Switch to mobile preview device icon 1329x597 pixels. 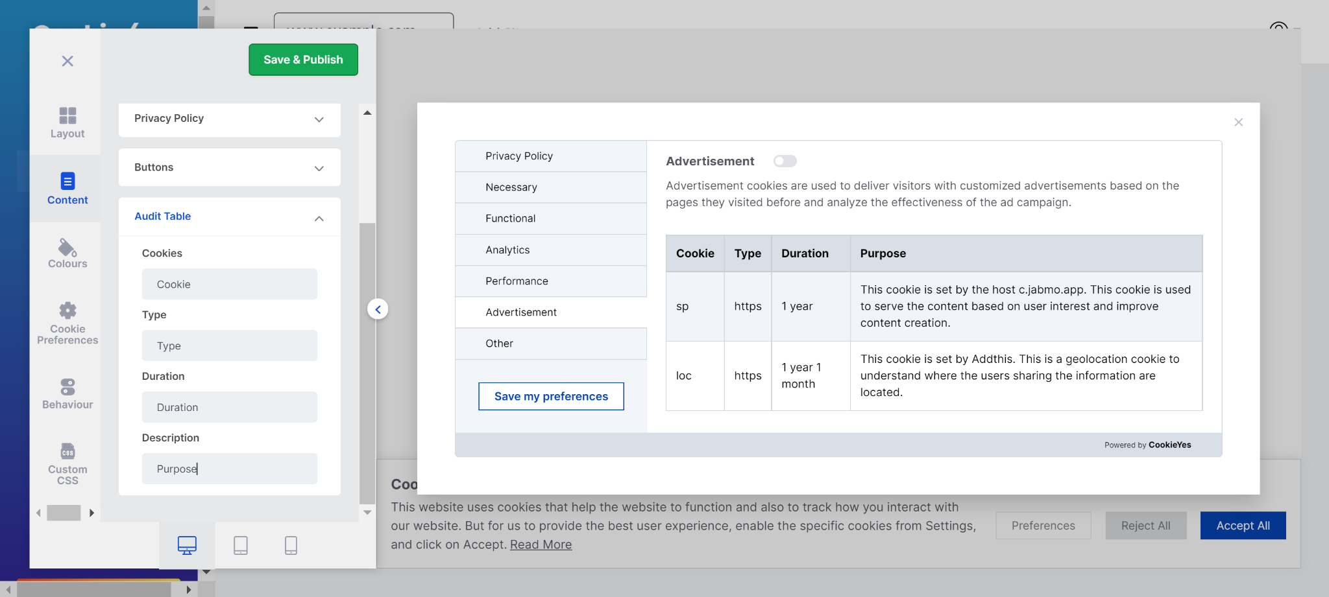click(291, 545)
